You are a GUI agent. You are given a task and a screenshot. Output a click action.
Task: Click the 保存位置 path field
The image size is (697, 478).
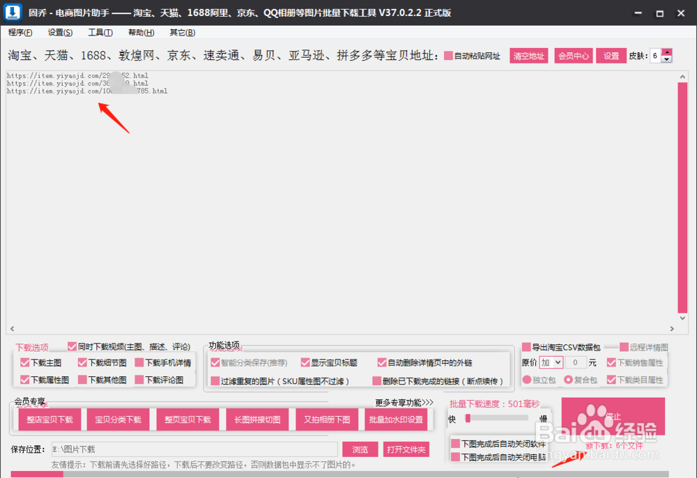click(x=194, y=449)
